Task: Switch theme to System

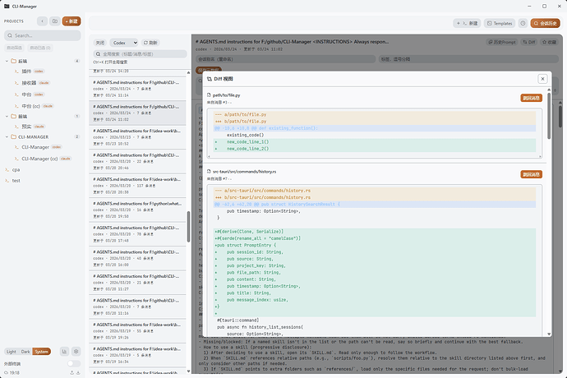Action: [x=42, y=352]
